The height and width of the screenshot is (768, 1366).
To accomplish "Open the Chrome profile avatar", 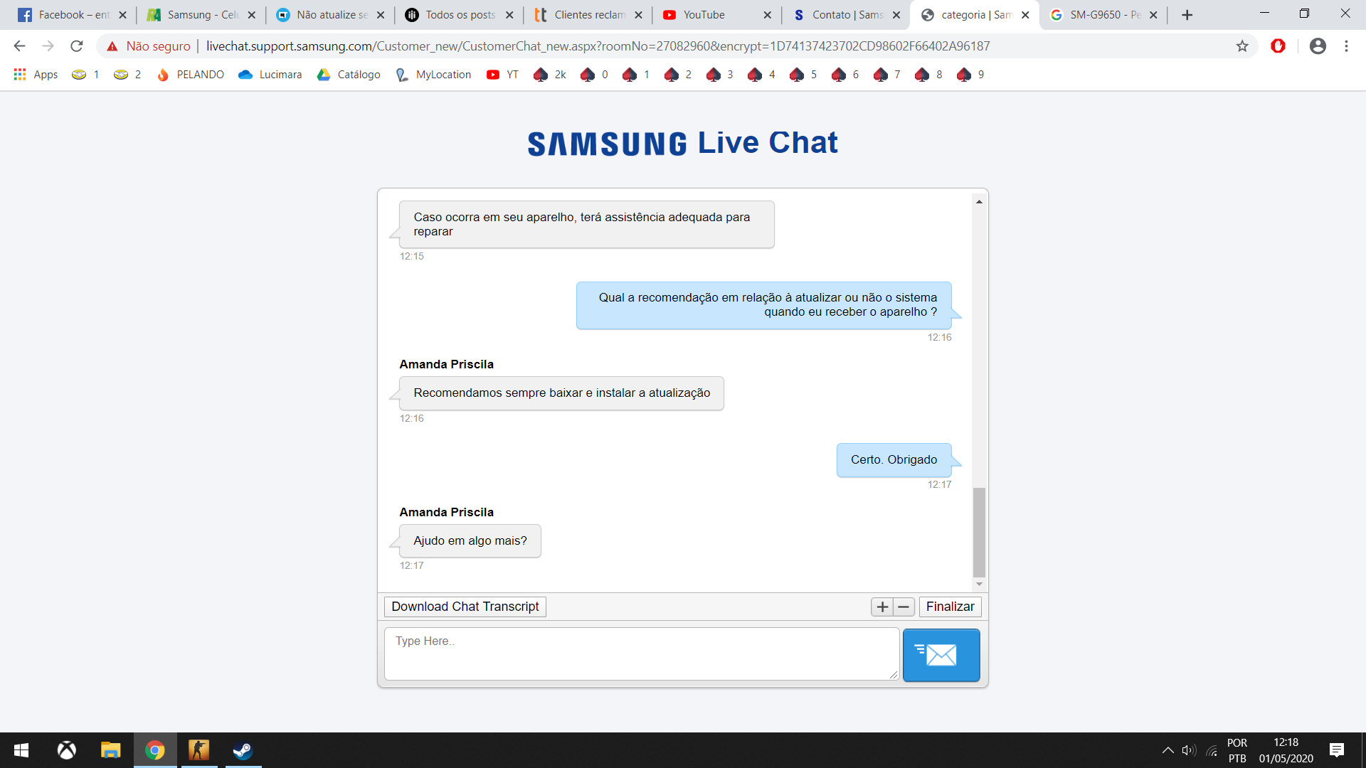I will coord(1318,46).
